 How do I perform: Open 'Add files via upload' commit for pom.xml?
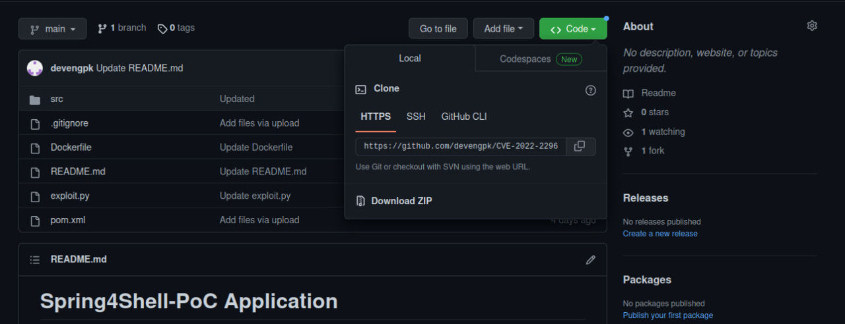pyautogui.click(x=259, y=220)
